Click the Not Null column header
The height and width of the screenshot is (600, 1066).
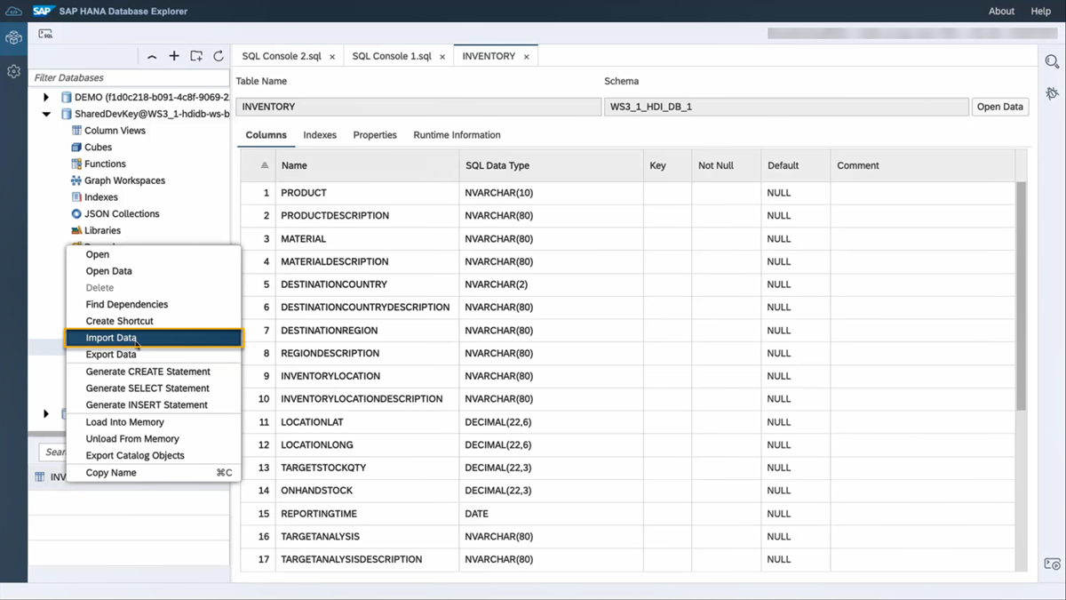(726, 165)
